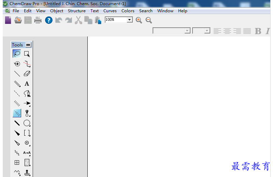273x177 pixels.
Task: Print the document
Action: click(x=38, y=20)
